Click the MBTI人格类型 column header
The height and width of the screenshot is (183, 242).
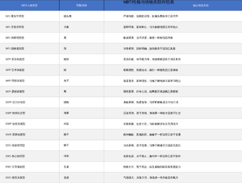pos(29,6)
